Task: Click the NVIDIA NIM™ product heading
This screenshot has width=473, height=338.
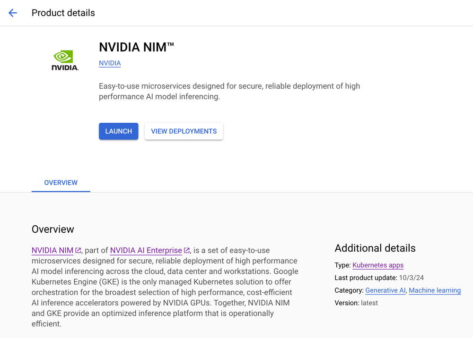Action: [x=136, y=47]
